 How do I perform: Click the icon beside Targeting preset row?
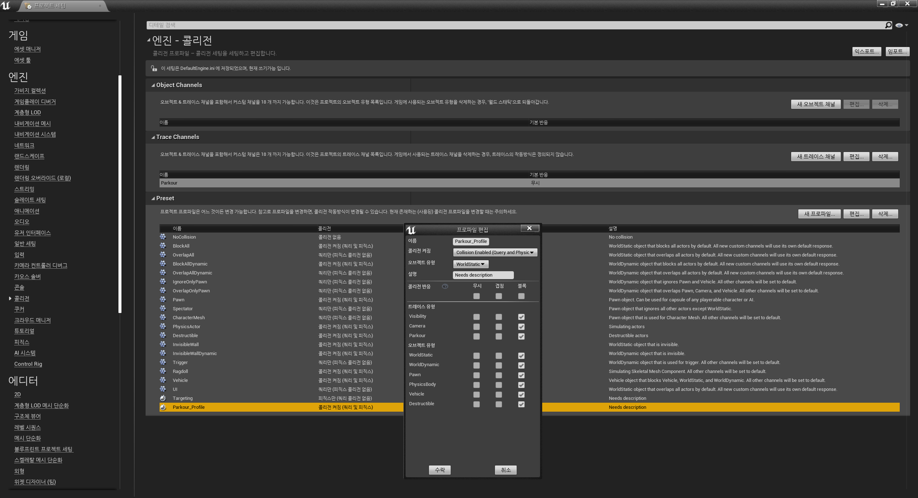[x=163, y=398]
